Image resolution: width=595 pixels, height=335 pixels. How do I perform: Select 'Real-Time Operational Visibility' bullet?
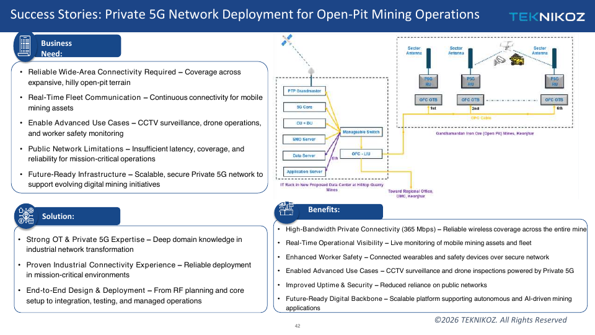coord(405,243)
